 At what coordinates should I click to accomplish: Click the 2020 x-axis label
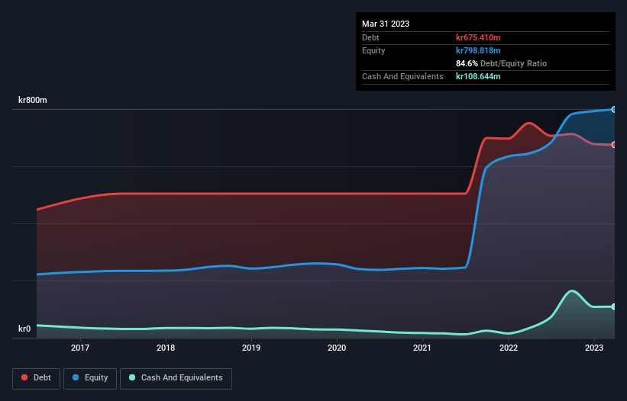tap(337, 348)
